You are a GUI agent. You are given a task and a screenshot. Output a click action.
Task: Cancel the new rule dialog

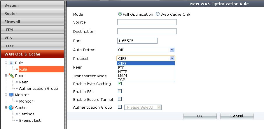tap(237, 116)
